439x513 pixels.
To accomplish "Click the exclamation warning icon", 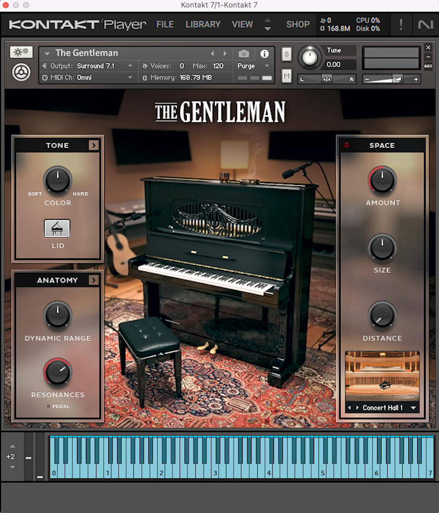I will (401, 24).
